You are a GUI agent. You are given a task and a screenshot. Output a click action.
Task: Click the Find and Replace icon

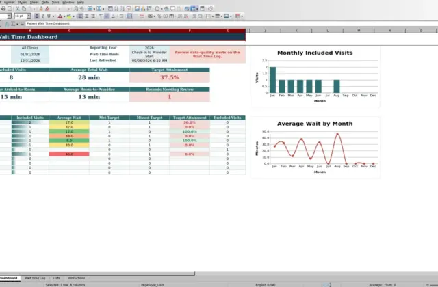76,9
